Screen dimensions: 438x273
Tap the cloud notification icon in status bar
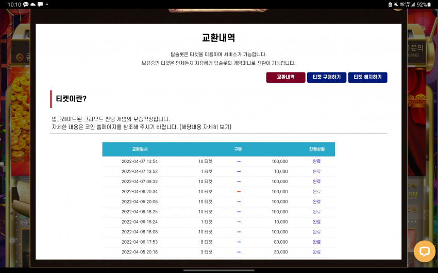33,4
